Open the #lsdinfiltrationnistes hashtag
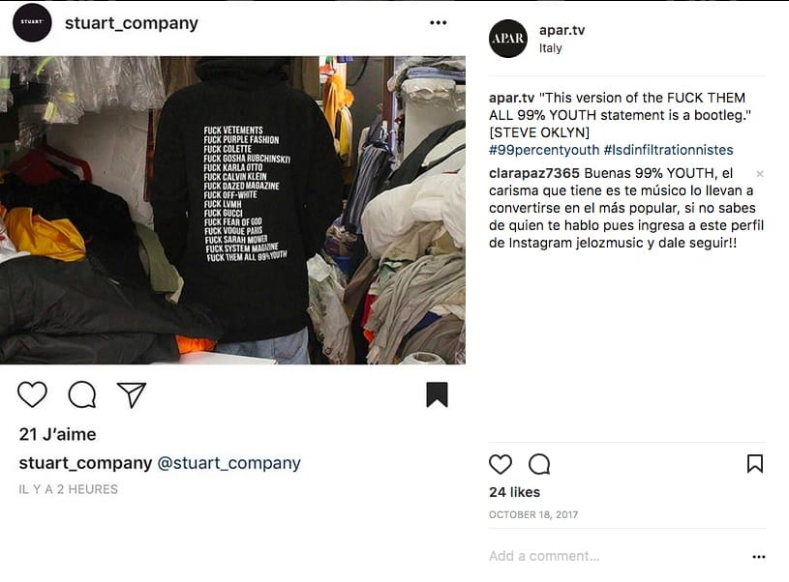The image size is (789, 582). click(668, 150)
